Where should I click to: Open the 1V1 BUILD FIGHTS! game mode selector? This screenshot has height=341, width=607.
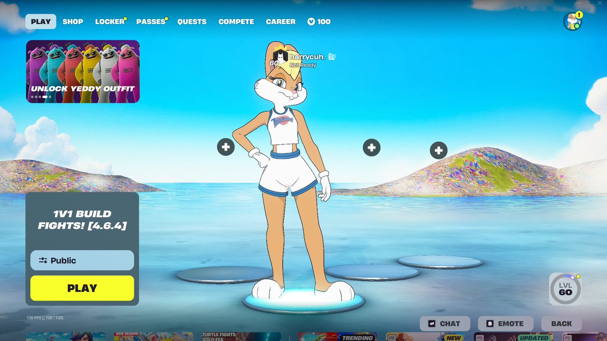[x=82, y=220]
